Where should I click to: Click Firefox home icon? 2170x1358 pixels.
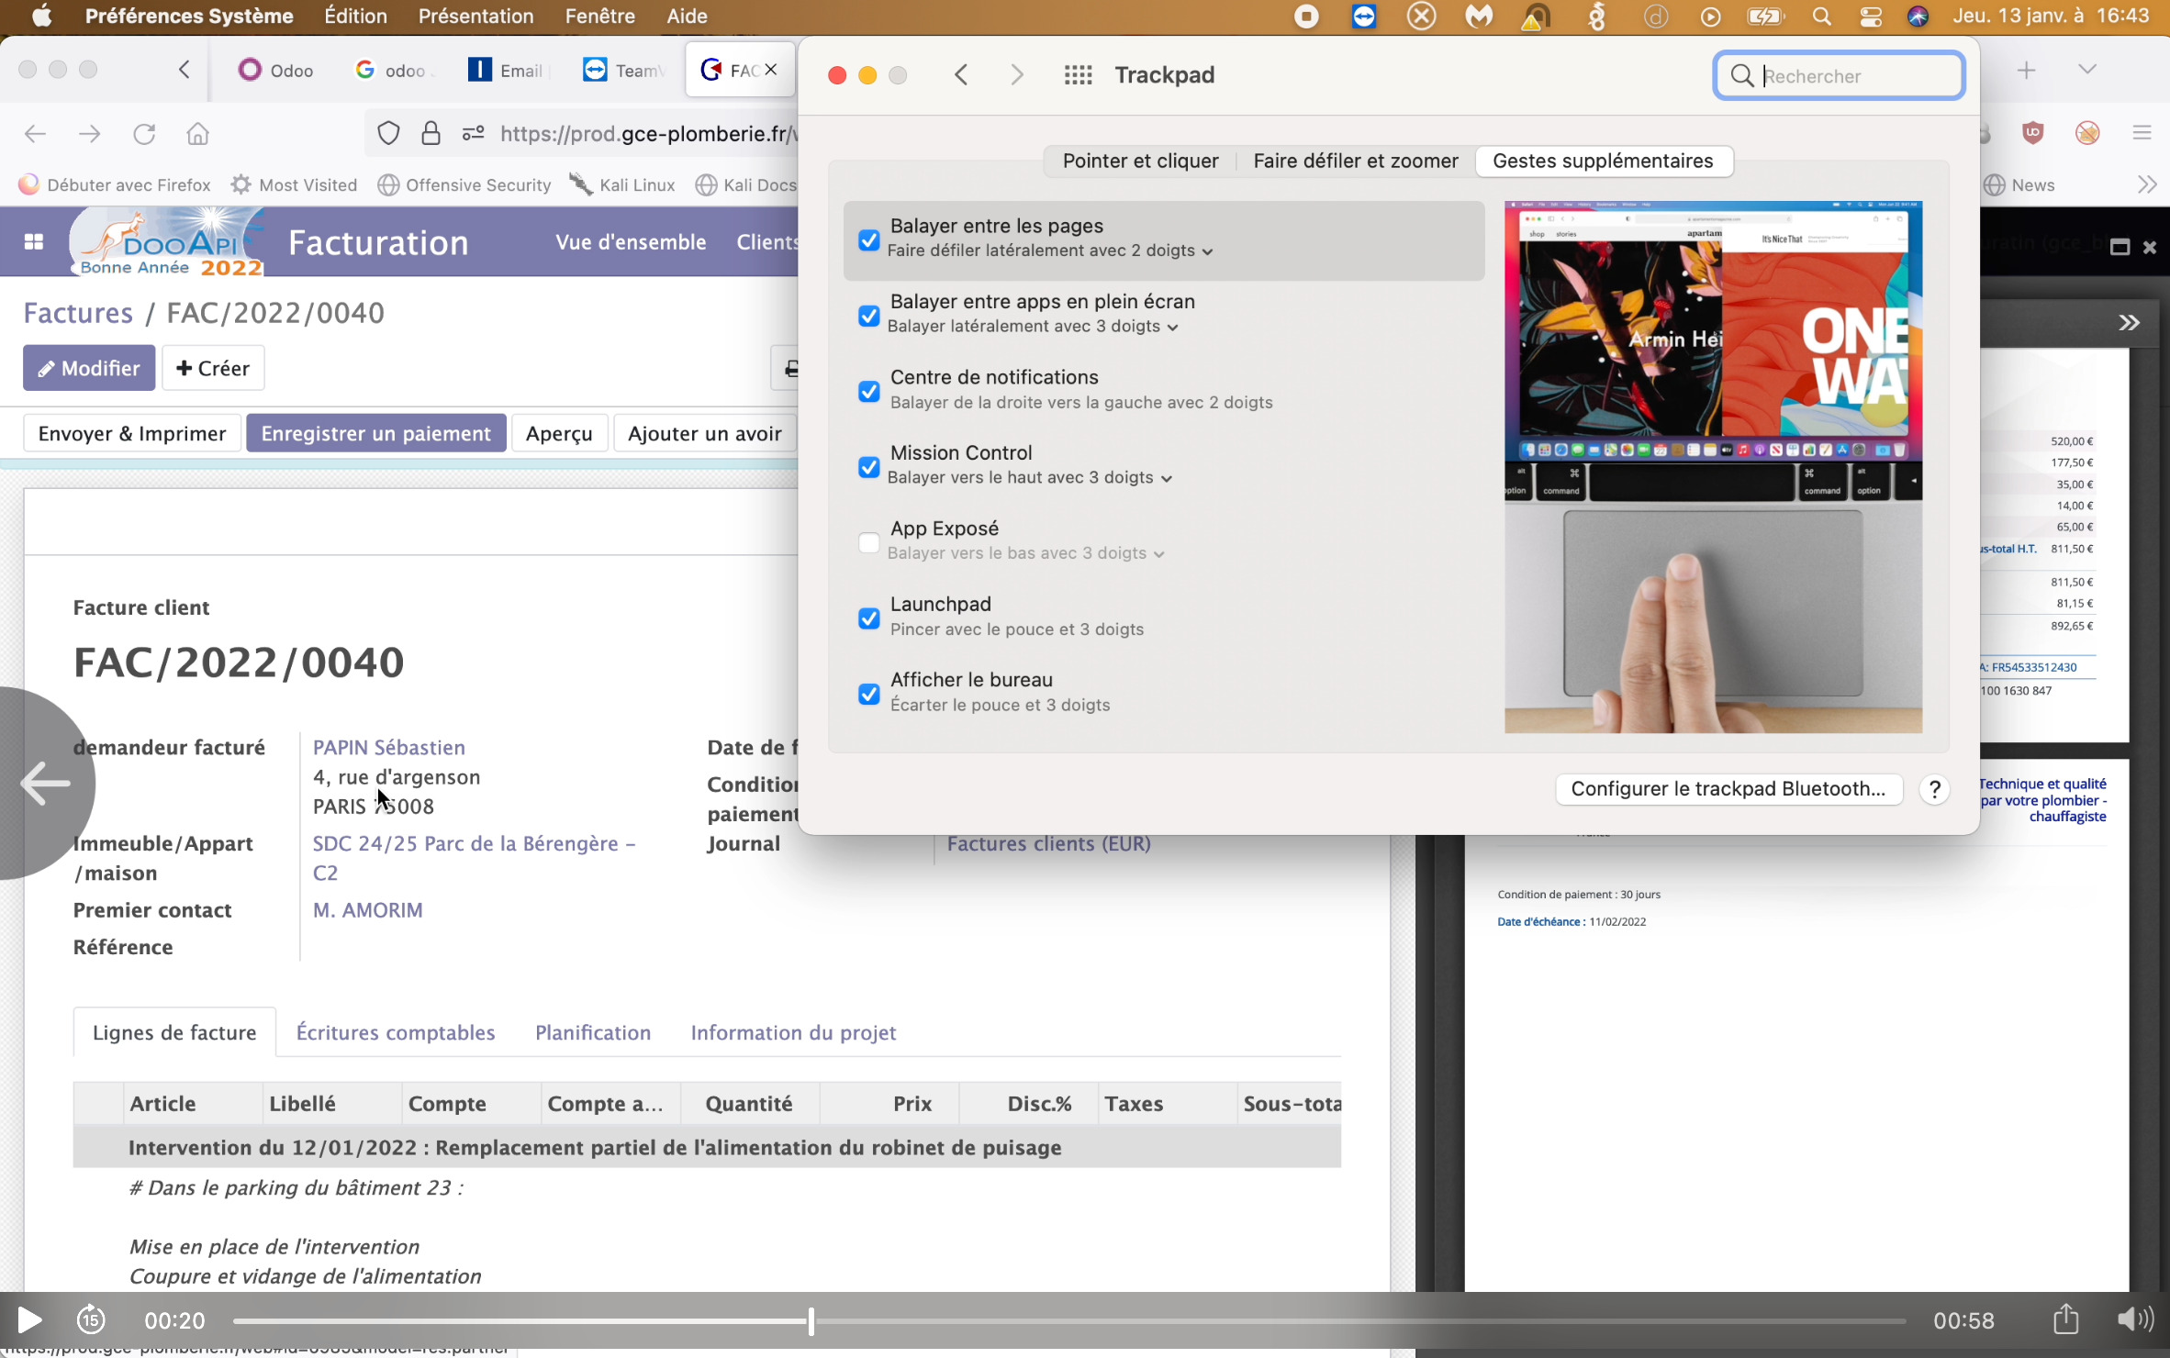coord(197,134)
